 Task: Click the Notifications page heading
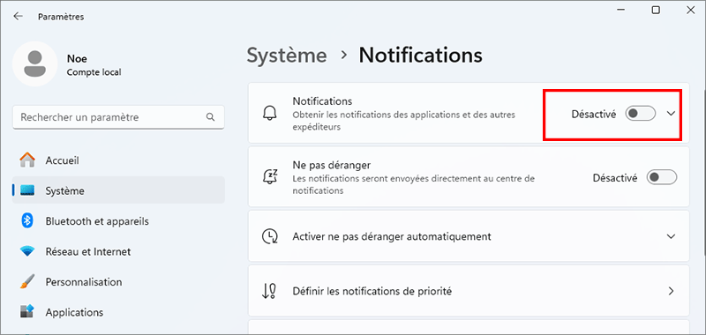(x=421, y=56)
